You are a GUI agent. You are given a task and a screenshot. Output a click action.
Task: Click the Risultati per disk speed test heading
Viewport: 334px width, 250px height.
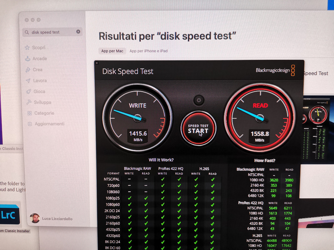pyautogui.click(x=167, y=36)
